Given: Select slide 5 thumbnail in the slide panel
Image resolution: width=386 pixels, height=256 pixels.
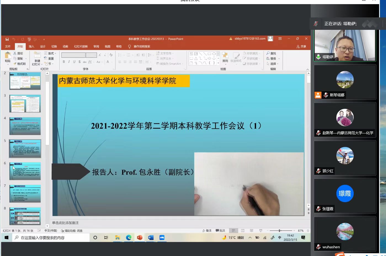Looking at the screenshot, I should coord(25,149).
